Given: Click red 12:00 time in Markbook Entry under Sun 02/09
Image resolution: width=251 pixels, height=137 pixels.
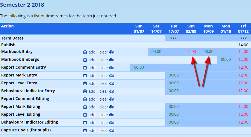Looking at the screenshot, I should [x=191, y=52].
